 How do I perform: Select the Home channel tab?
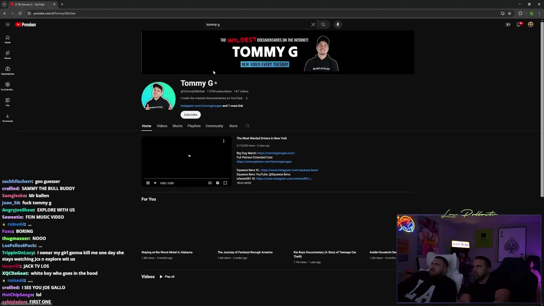(147, 126)
